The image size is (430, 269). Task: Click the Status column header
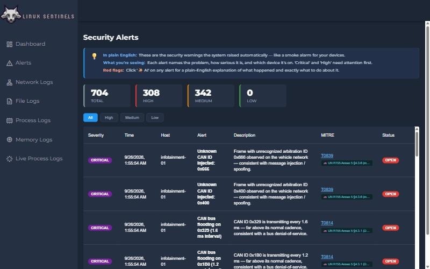(388, 136)
